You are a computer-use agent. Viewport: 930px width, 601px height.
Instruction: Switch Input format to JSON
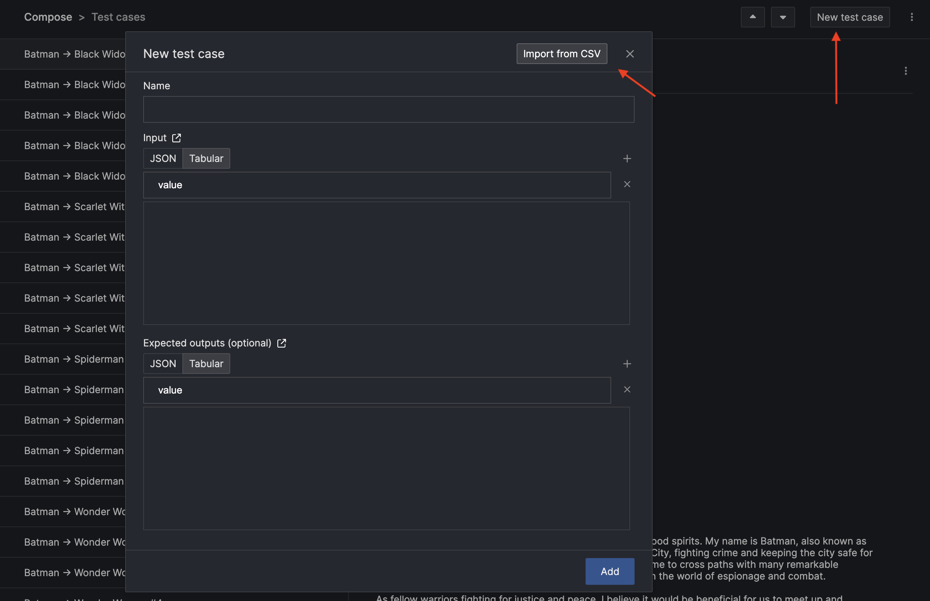(162, 158)
